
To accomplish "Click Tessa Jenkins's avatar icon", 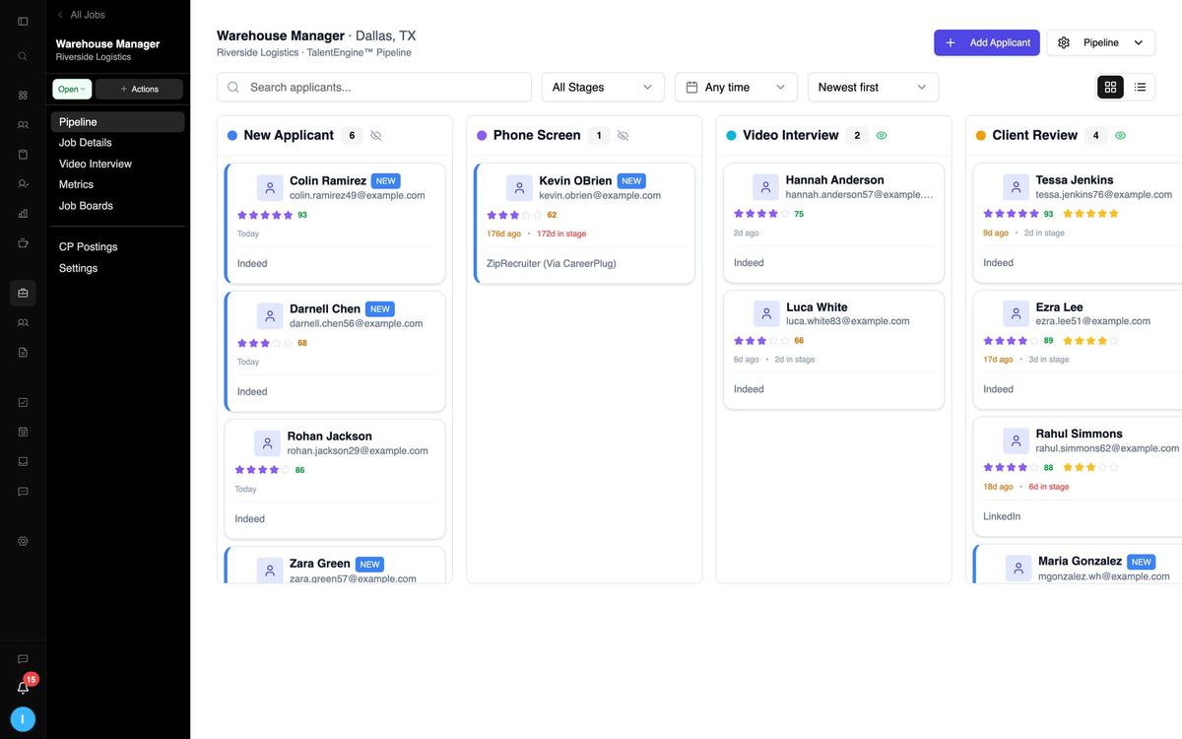I will (x=1016, y=187).
